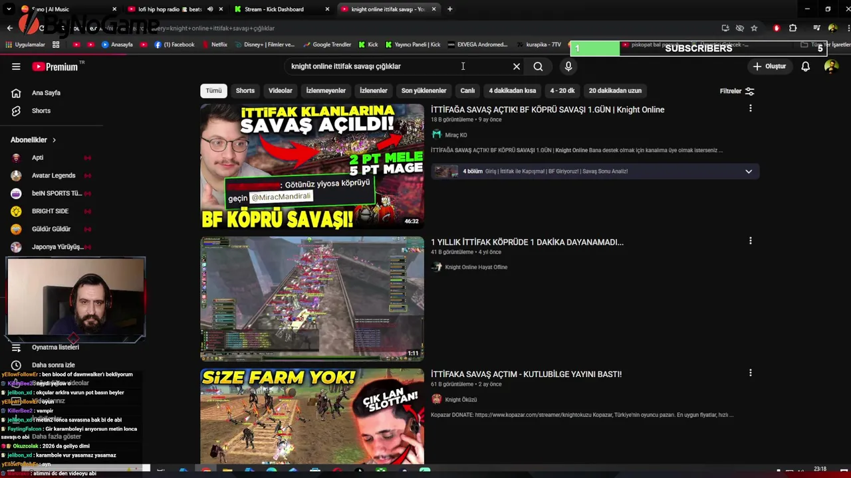Screen dimensions: 851x478
Task: Select the Son yüklenenler filter chip
Action: (x=424, y=91)
